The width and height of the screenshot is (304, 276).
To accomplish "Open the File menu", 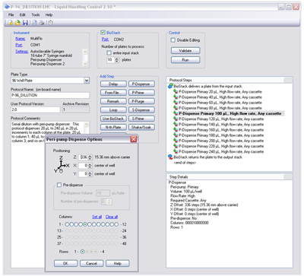I will pyautogui.click(x=11, y=14).
